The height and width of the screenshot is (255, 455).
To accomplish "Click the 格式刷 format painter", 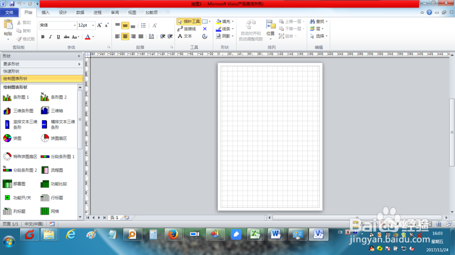I will 25,39.
